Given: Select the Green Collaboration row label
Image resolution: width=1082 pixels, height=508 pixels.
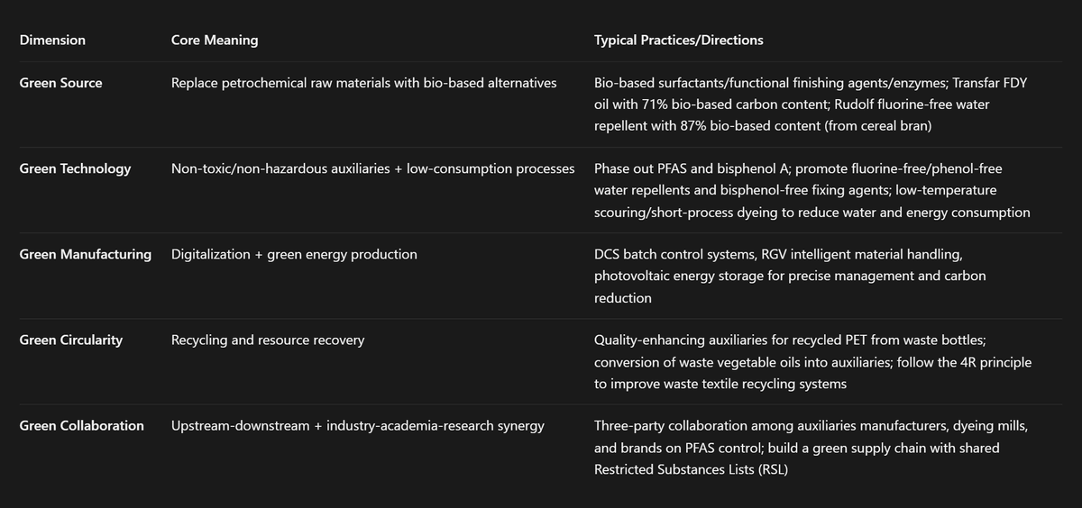Looking at the screenshot, I should [82, 425].
